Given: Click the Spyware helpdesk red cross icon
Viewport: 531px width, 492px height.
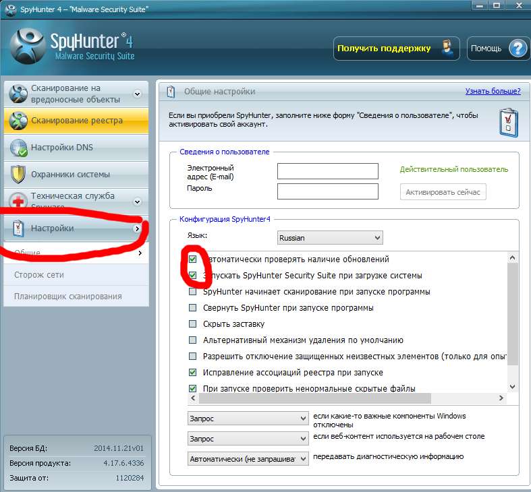Looking at the screenshot, I should pyautogui.click(x=18, y=200).
